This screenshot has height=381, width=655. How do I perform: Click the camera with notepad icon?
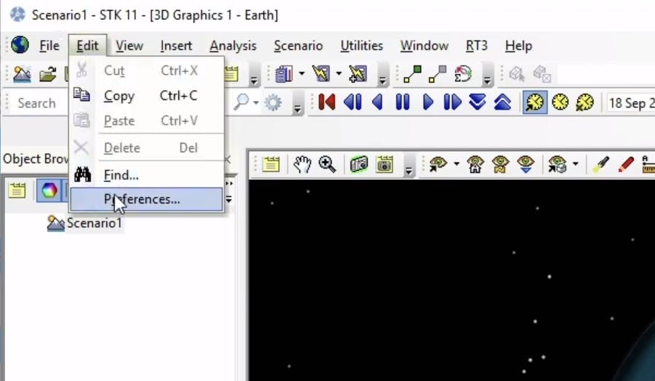(385, 164)
